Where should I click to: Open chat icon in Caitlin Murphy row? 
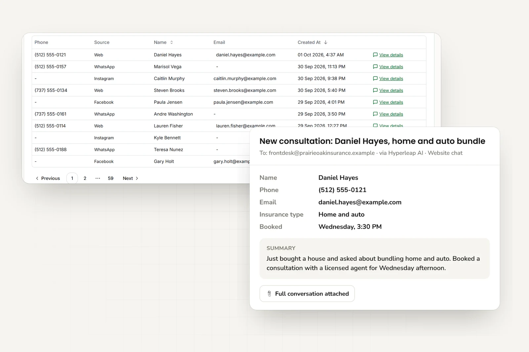pyautogui.click(x=375, y=79)
